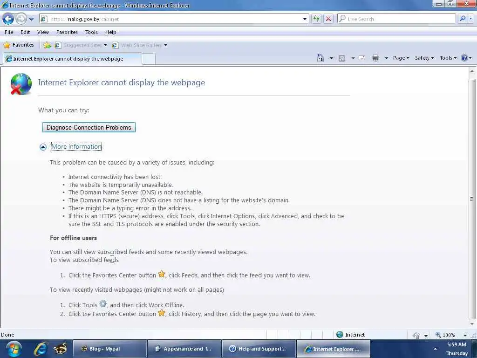The width and height of the screenshot is (477, 358).
Task: Open the Web Slice Gallery link
Action: (x=140, y=45)
